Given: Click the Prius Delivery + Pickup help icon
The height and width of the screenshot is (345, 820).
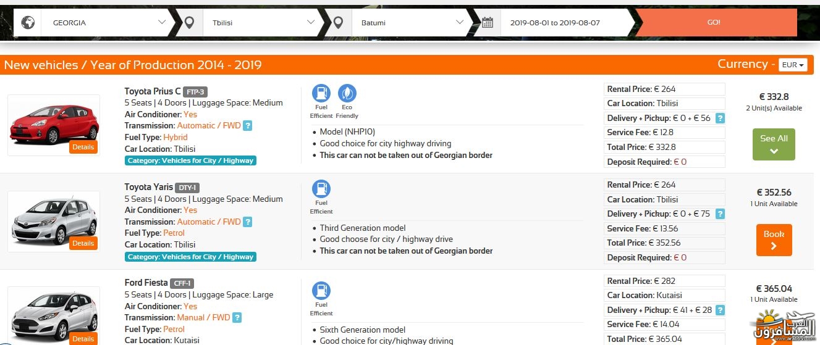Looking at the screenshot, I should pos(720,118).
